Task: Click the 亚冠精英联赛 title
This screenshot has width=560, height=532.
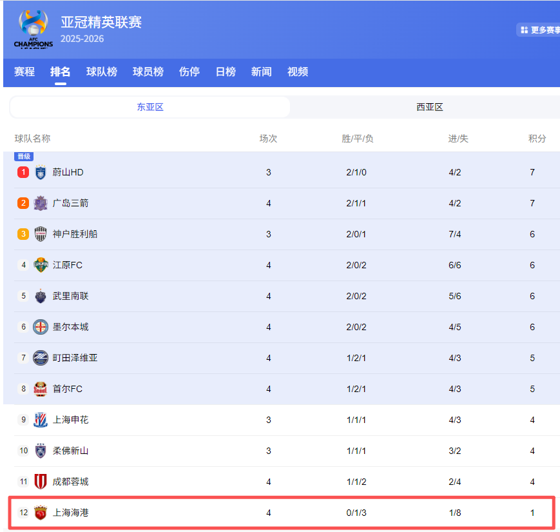Action: click(101, 22)
